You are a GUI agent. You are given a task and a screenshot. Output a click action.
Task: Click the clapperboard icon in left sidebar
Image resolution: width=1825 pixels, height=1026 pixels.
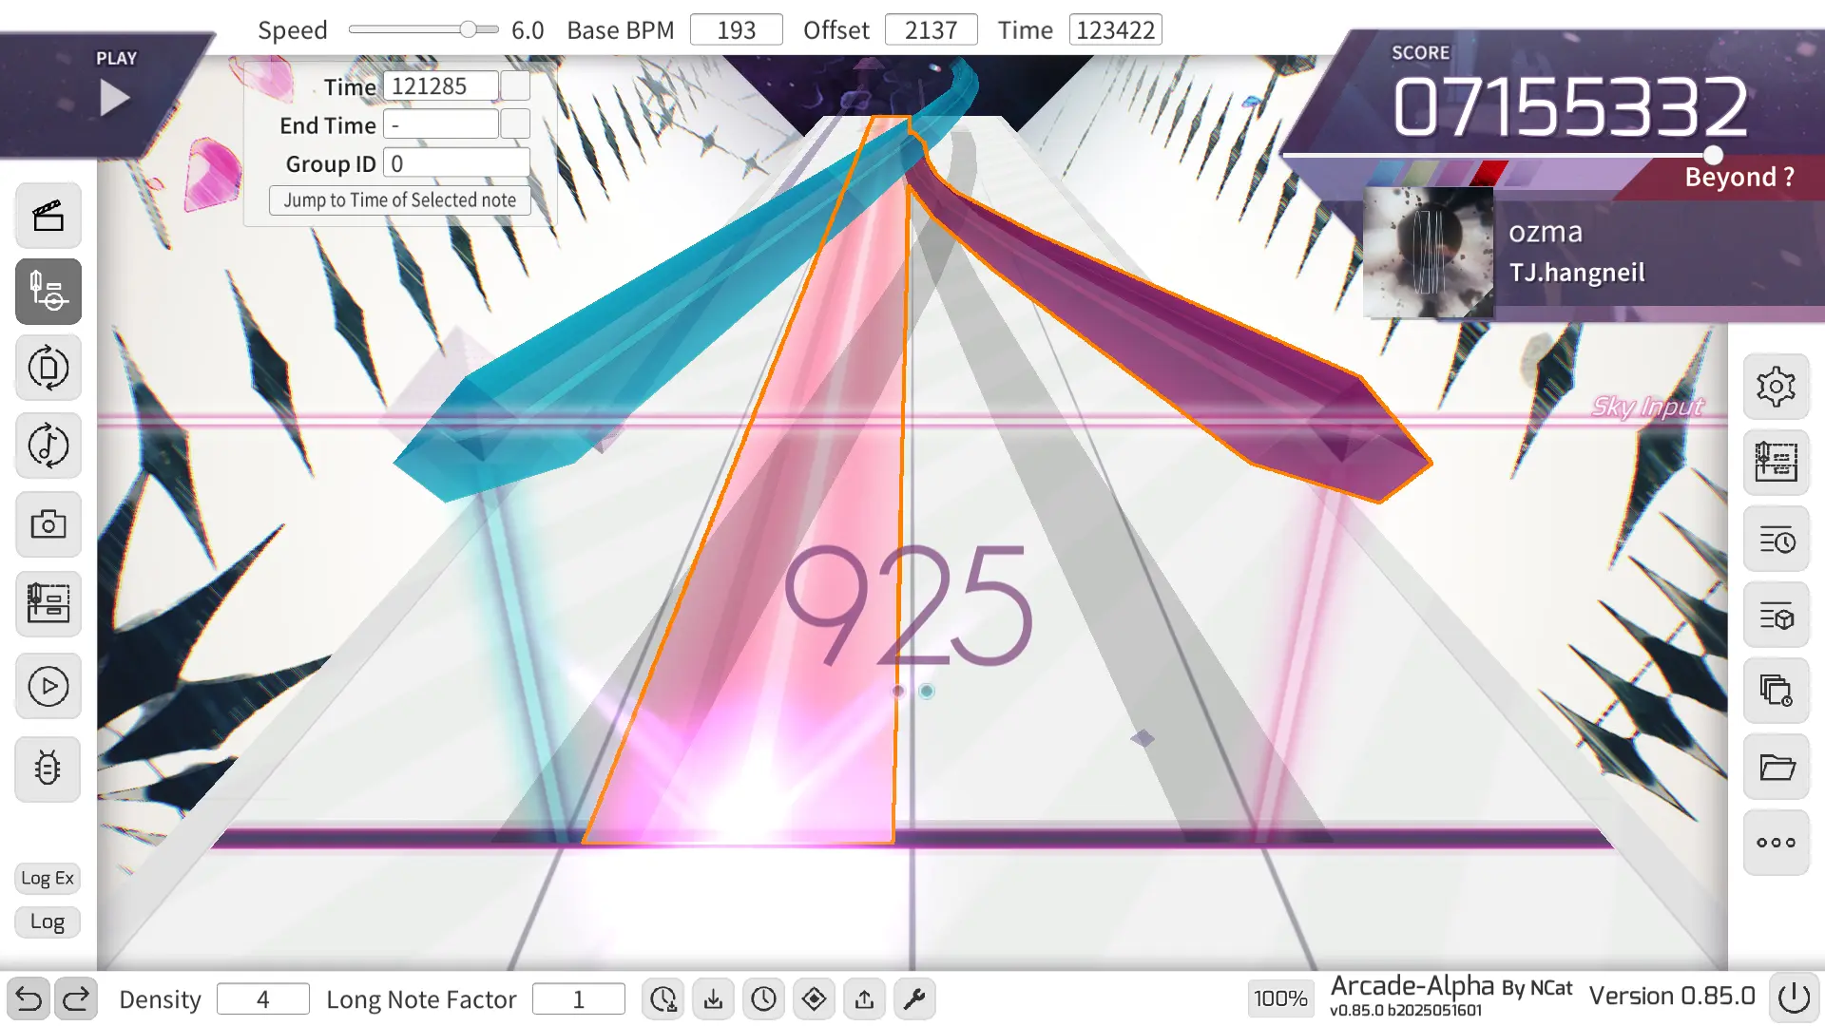pos(48,217)
